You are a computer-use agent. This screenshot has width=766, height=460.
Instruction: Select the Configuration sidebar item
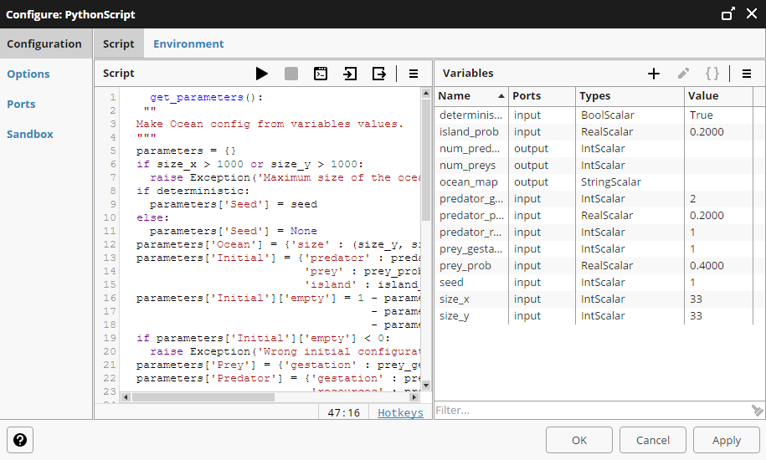tap(44, 43)
